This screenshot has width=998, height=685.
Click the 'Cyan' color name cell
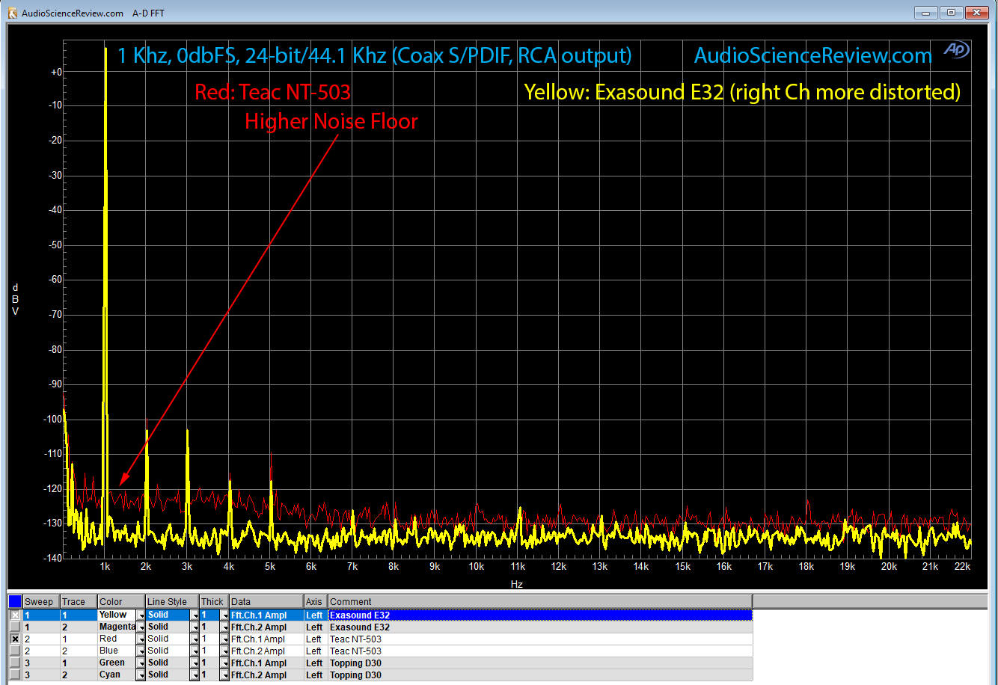click(116, 675)
